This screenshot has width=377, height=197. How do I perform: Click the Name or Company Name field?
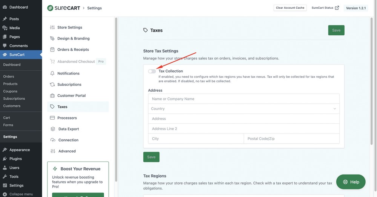[244, 99]
